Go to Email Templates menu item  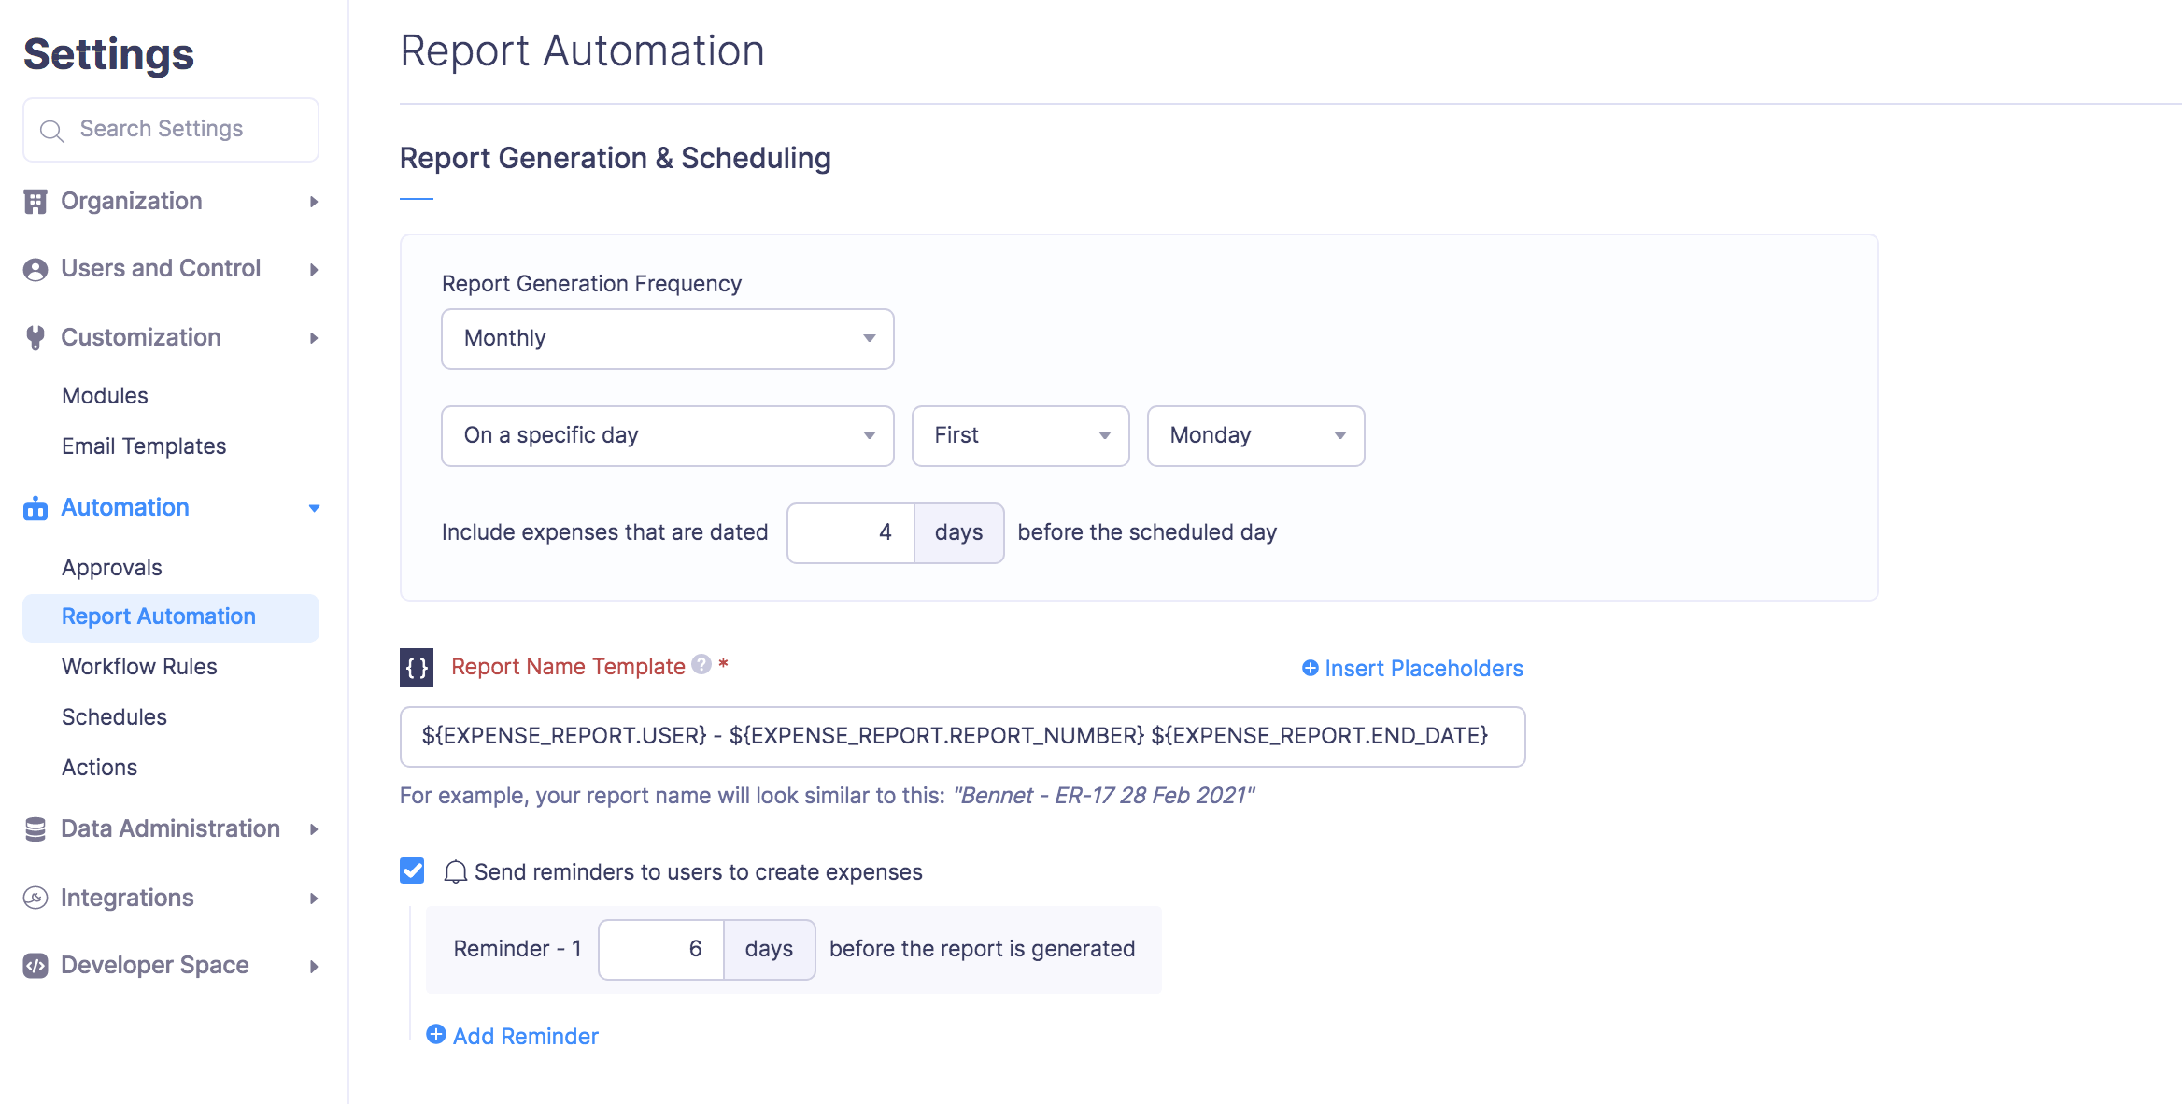(144, 446)
